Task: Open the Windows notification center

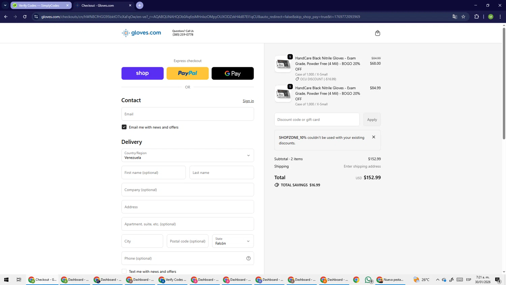Action: click(x=498, y=280)
